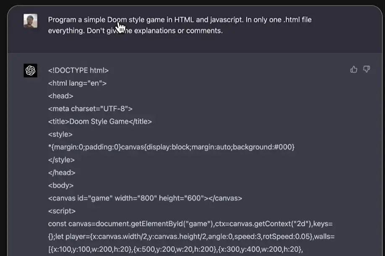Click the opening '<head>' tag line
This screenshot has width=385, height=256.
(61, 96)
